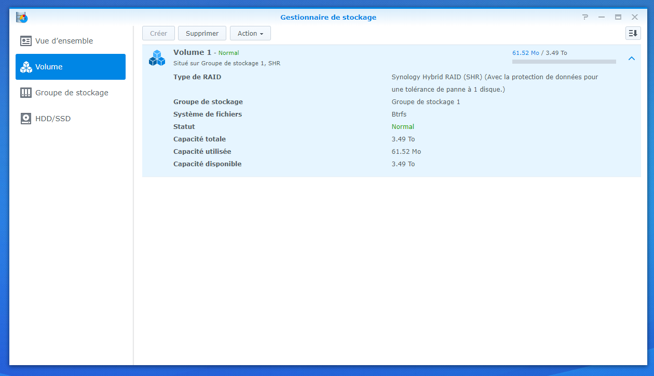Screen dimensions: 654x376
Task: Click the Volume 1 title text
Action: 192,52
